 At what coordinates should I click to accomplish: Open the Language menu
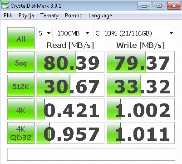[x=100, y=15]
